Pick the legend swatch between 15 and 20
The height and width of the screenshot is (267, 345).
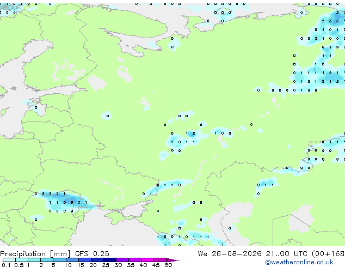84,260
